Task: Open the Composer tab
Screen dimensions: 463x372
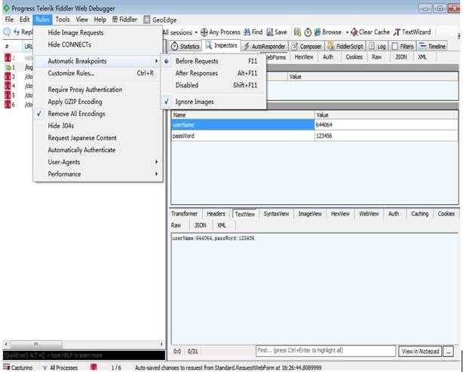Action: (x=306, y=46)
